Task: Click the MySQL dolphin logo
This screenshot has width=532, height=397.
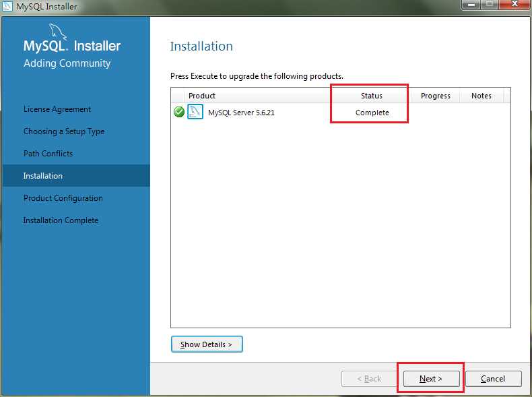Action: (58, 32)
